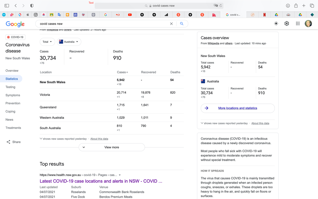This screenshot has width=318, height=199.
Task: Switch to the Xero tab
Action: [4, 15]
